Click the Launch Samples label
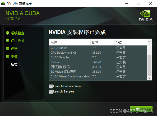 pyautogui.click(x=64, y=92)
